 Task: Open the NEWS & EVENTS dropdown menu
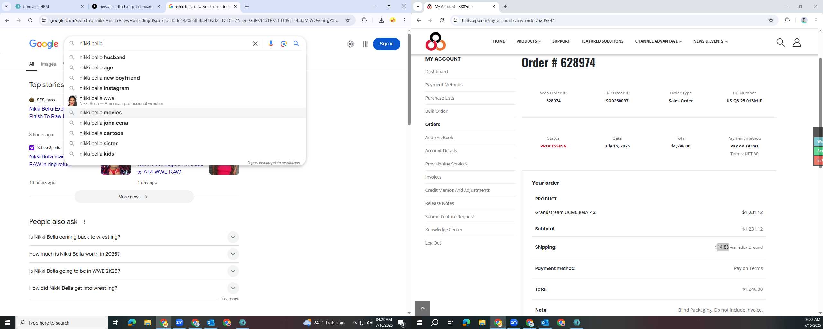point(710,41)
